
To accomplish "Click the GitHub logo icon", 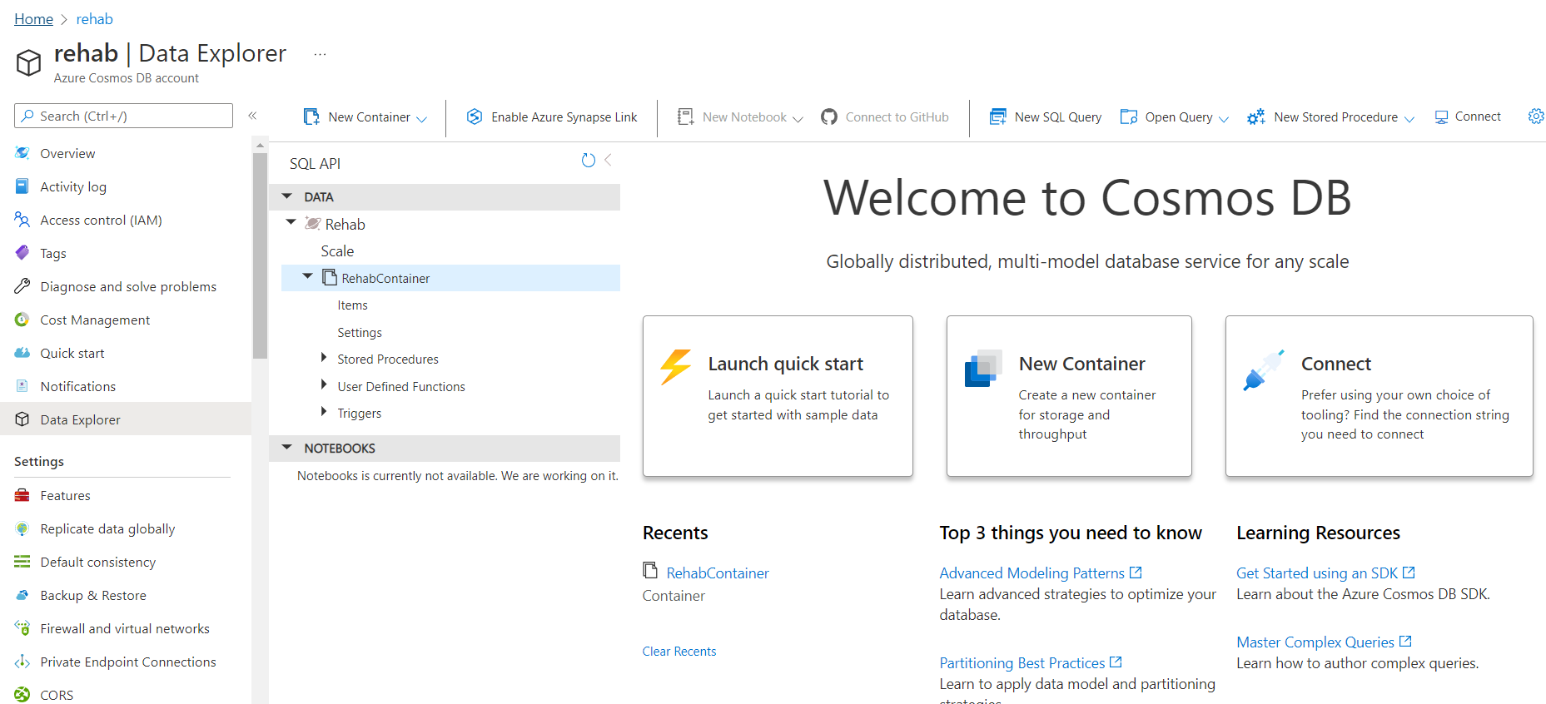I will 829,117.
